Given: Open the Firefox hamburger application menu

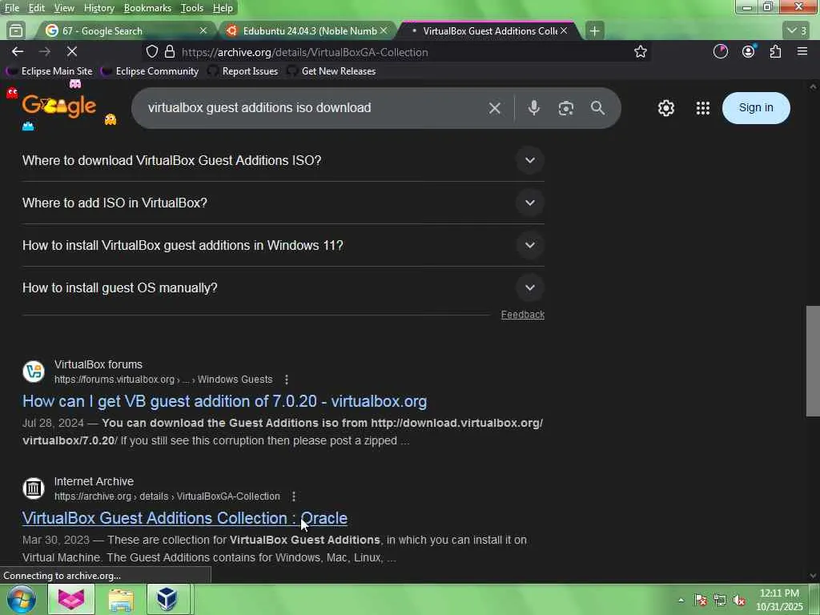Looking at the screenshot, I should pos(802,52).
